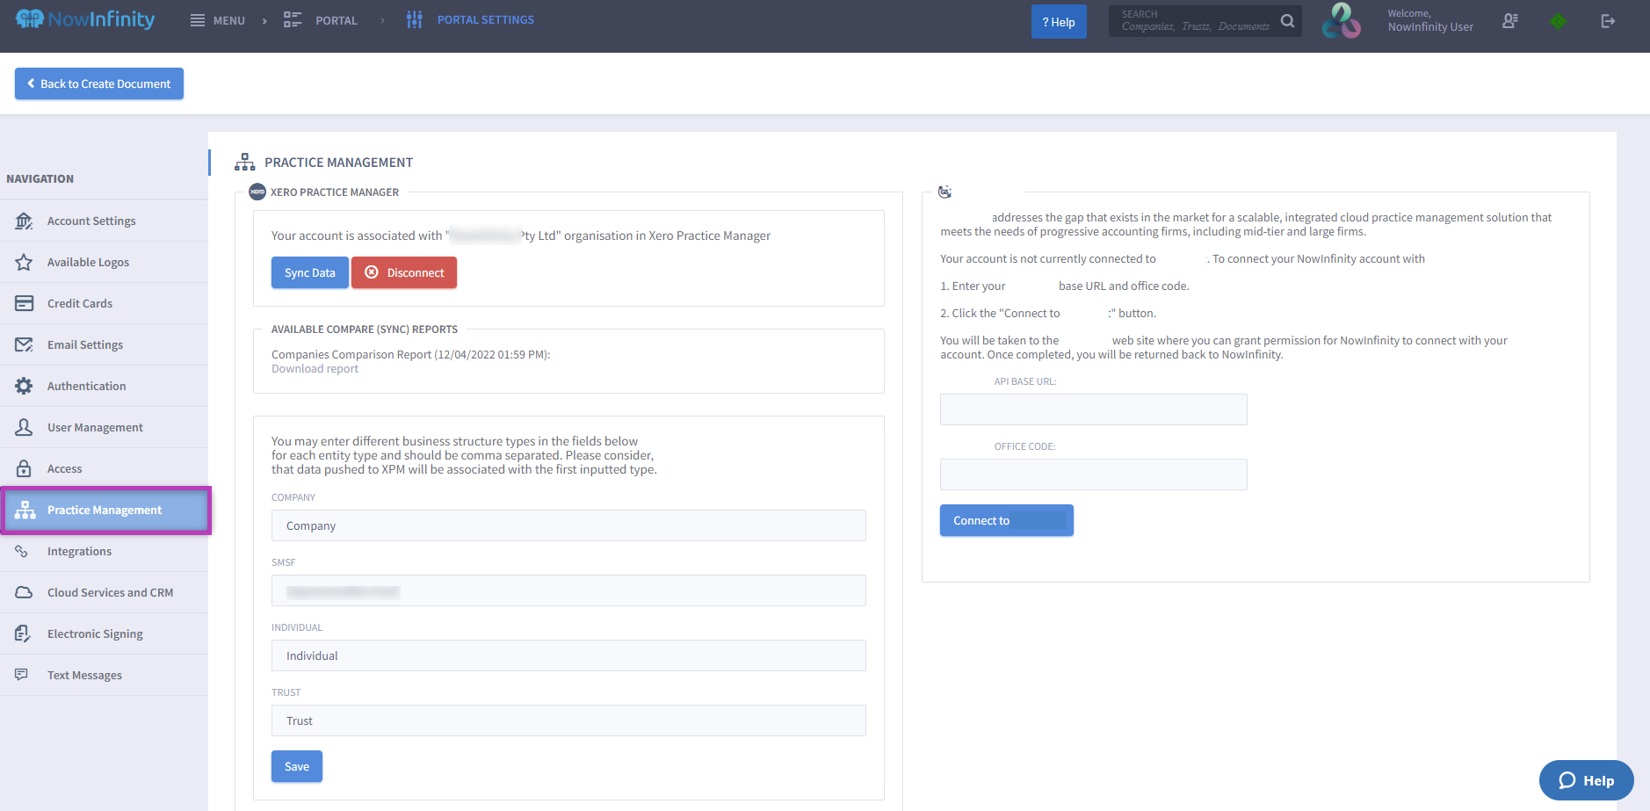Focus the COMPANY input field
The width and height of the screenshot is (1650, 811).
point(568,525)
